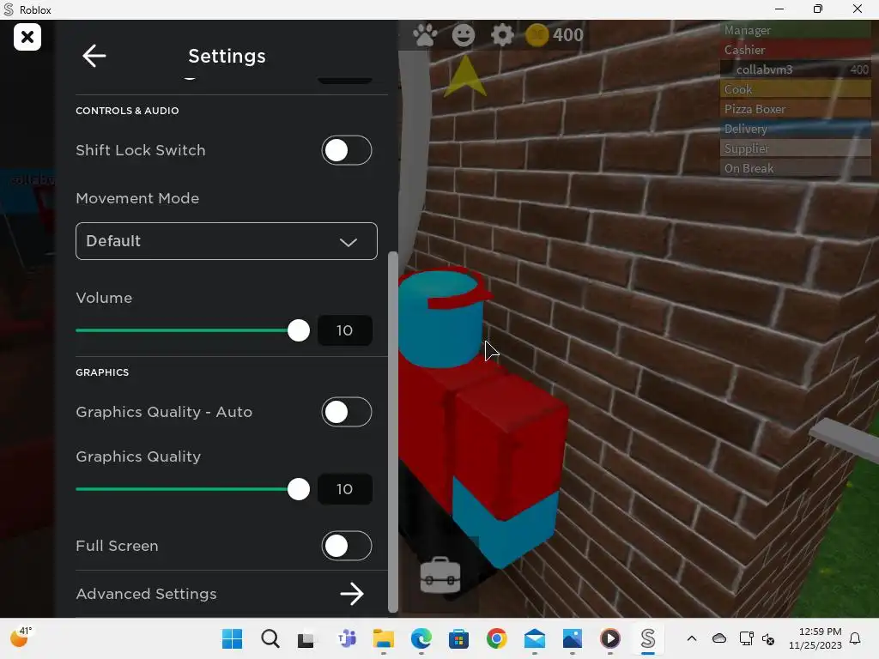Toggle Graphics Quality - Auto switch
Image resolution: width=879 pixels, height=659 pixels.
point(347,413)
